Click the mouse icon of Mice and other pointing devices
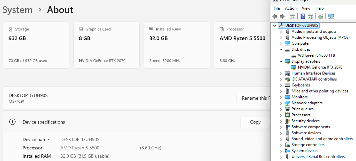Screen dimensions: 356x161 287,91
